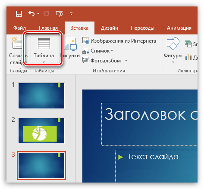Click the chart icon beside Фигуры

(x=188, y=57)
